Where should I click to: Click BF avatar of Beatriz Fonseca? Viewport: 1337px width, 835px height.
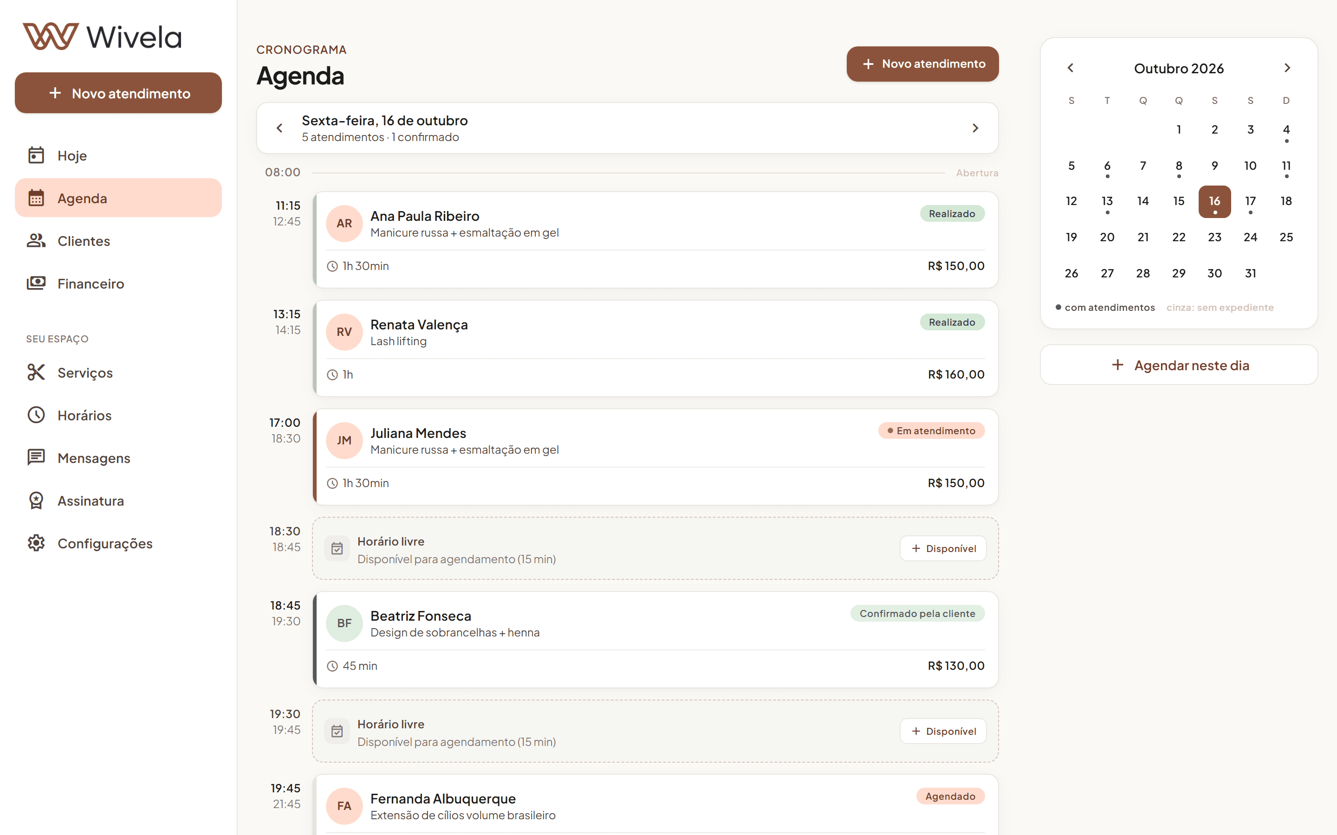click(x=344, y=623)
